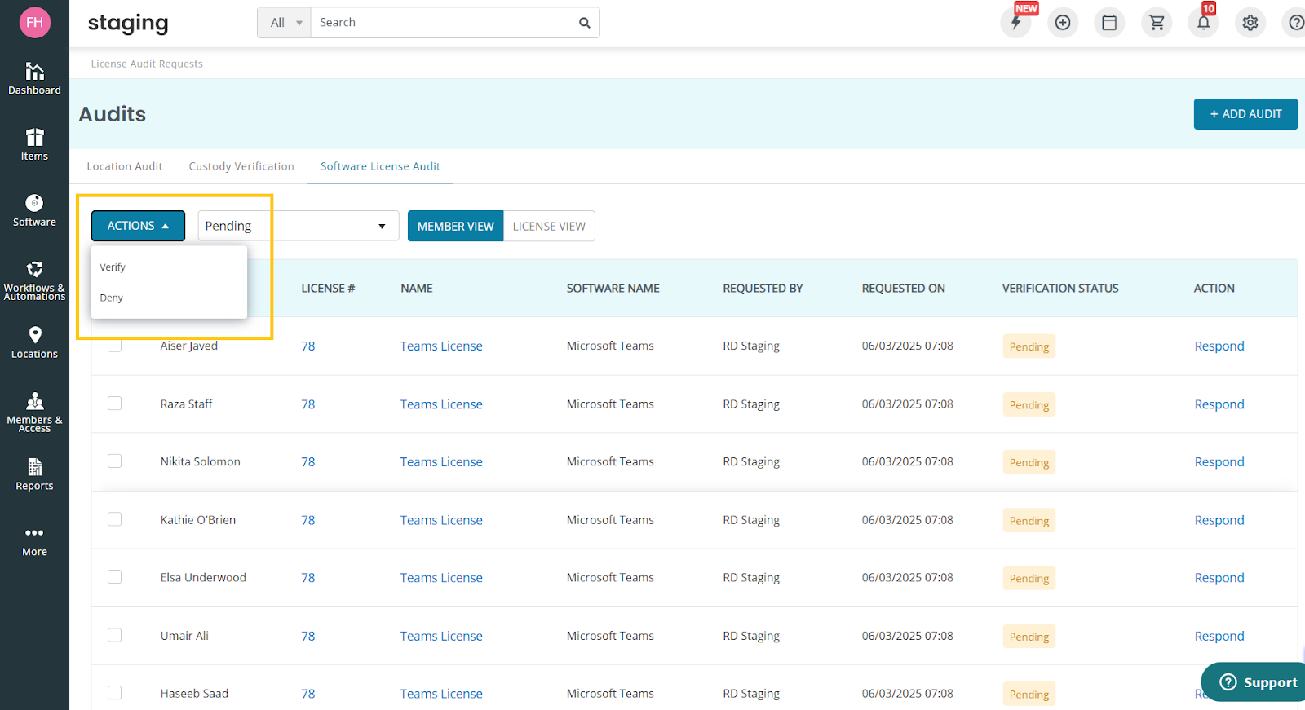Open the Support chat widget
This screenshot has height=710, width=1305.
[x=1254, y=682]
